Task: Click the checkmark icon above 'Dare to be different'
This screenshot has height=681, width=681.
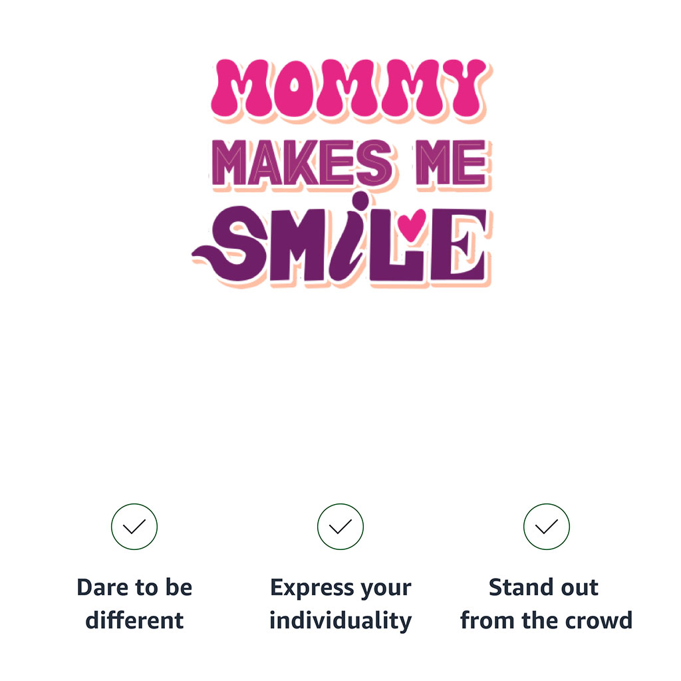Action: 134,527
